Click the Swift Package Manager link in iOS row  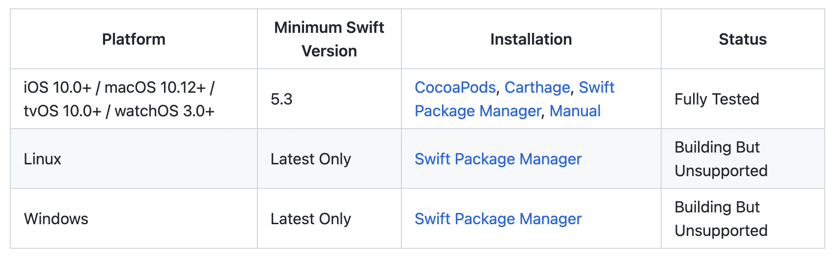477,111
